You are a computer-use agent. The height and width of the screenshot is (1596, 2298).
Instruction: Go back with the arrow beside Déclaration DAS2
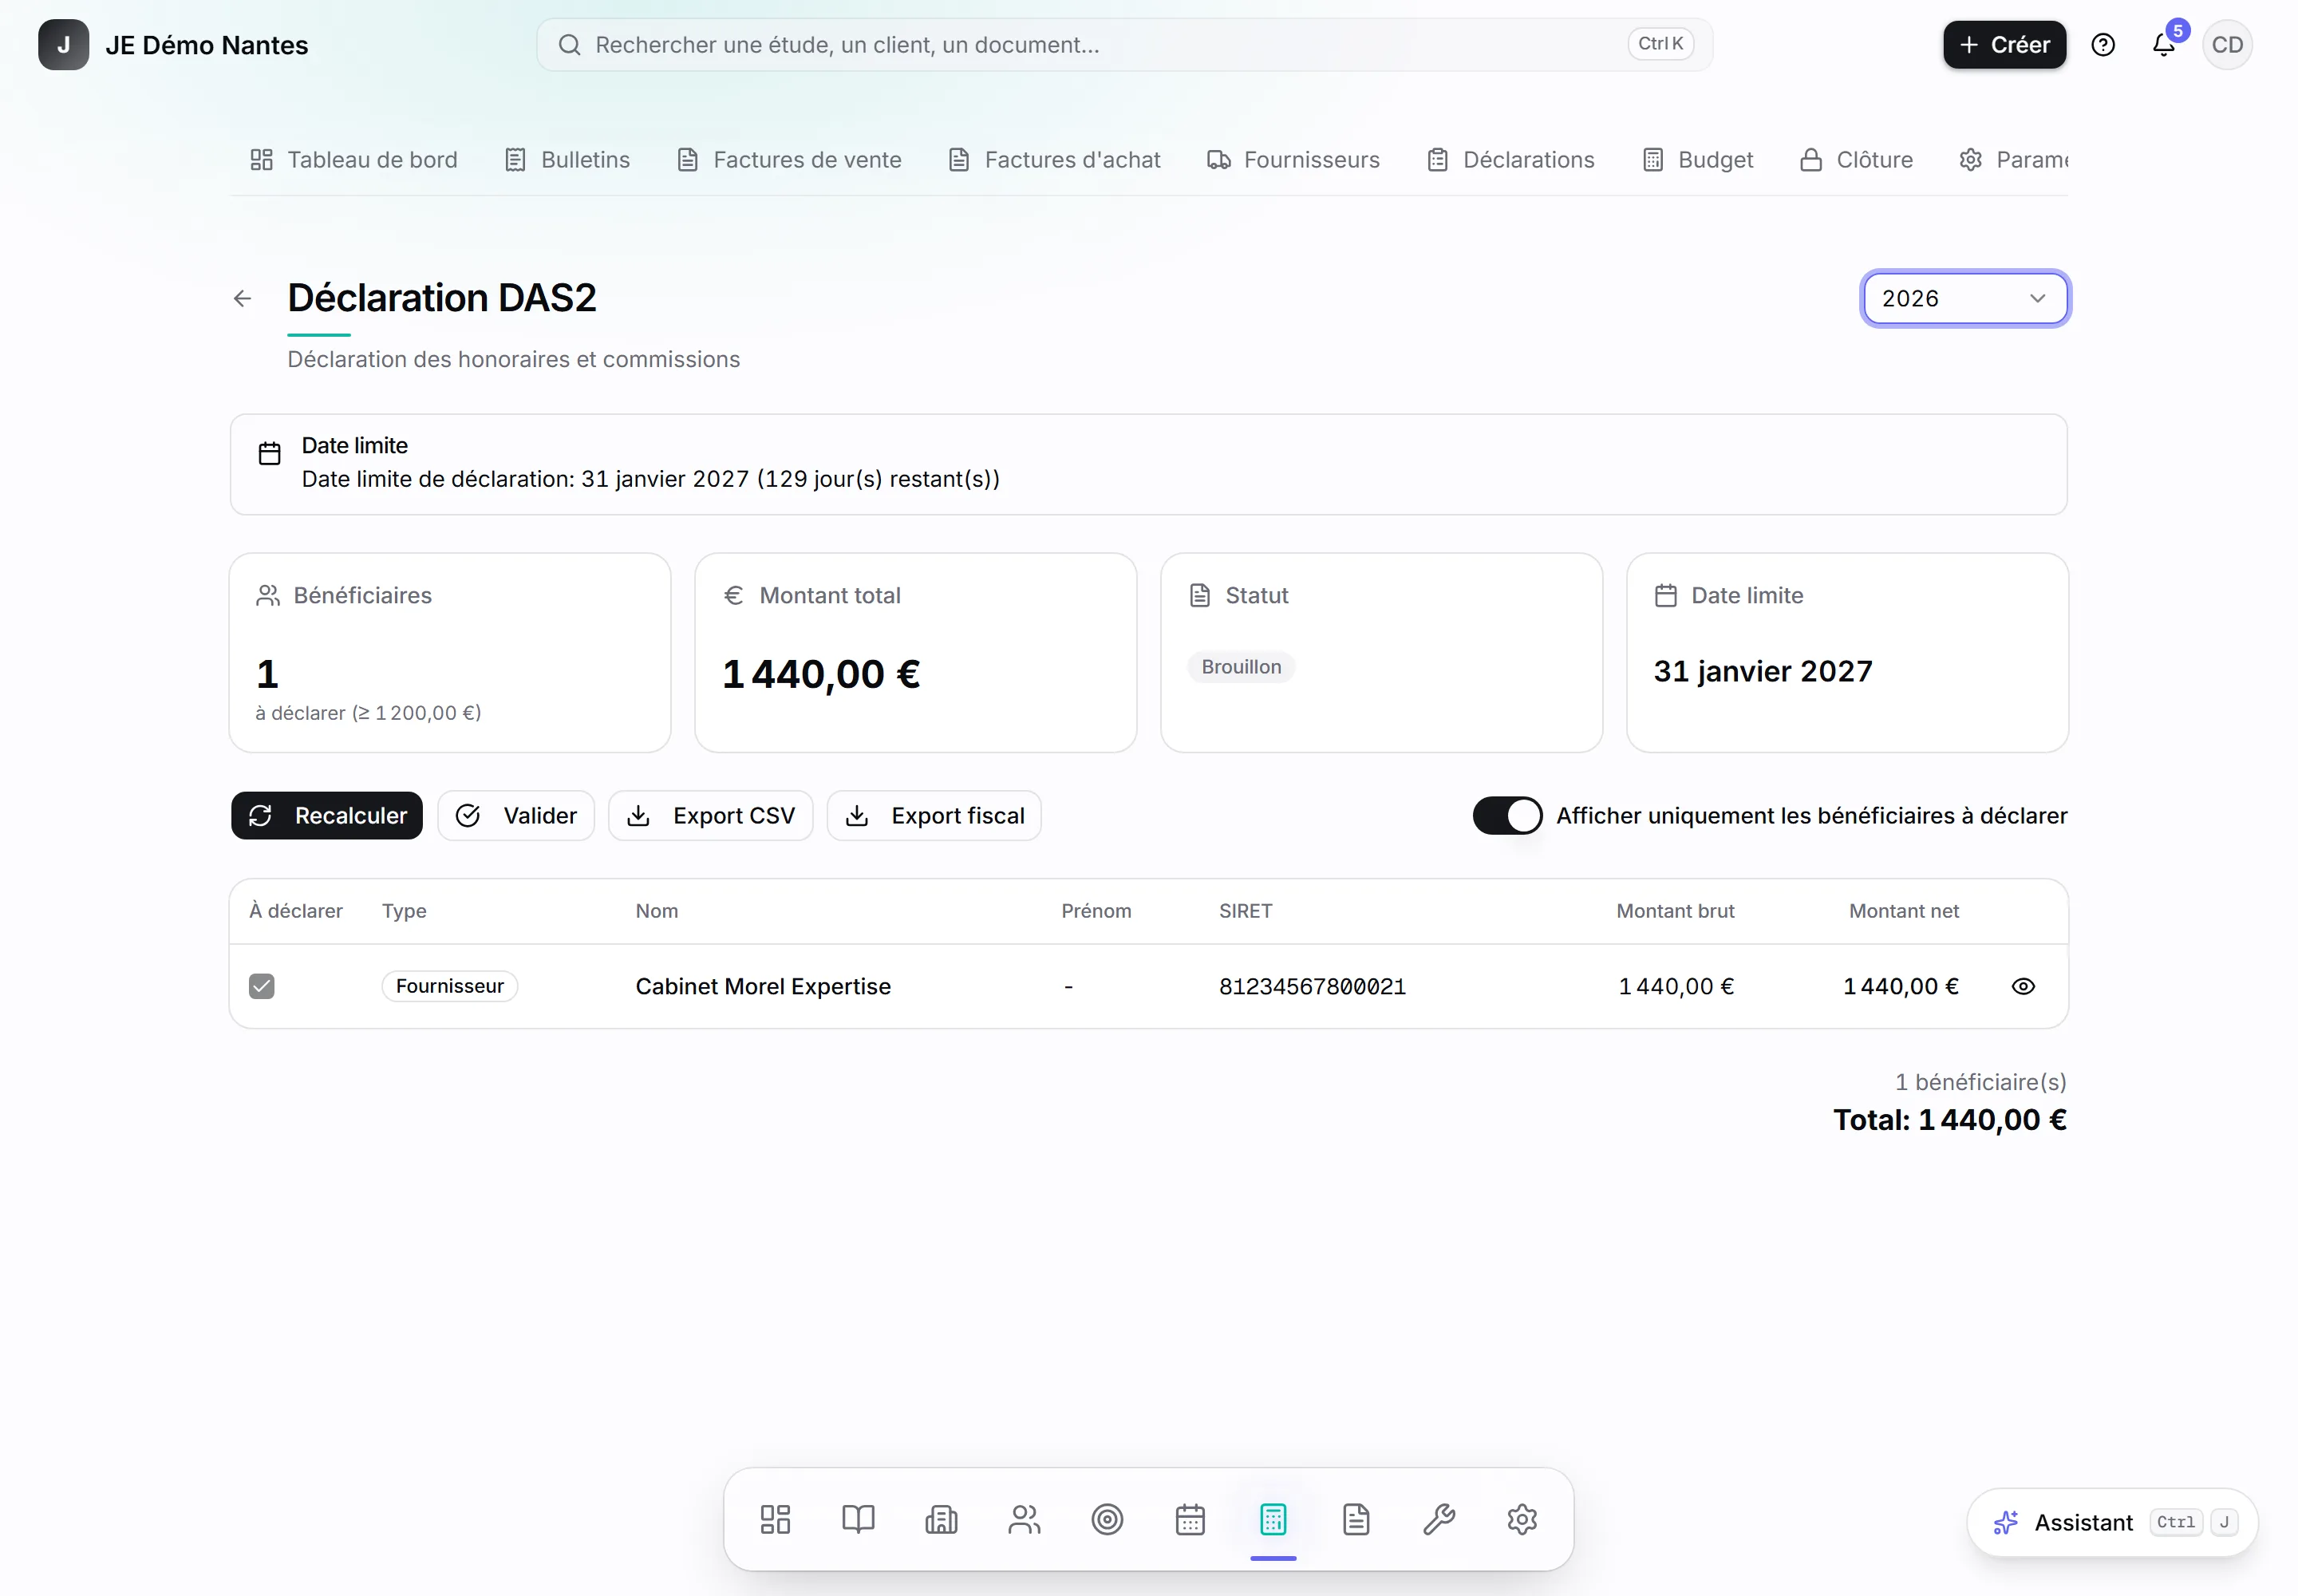[242, 299]
